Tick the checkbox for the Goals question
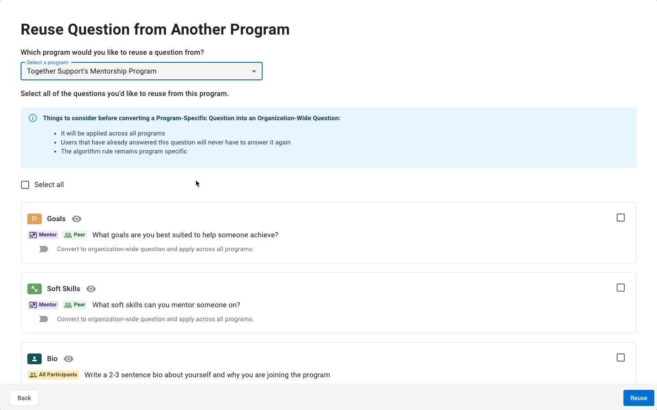 click(x=621, y=218)
